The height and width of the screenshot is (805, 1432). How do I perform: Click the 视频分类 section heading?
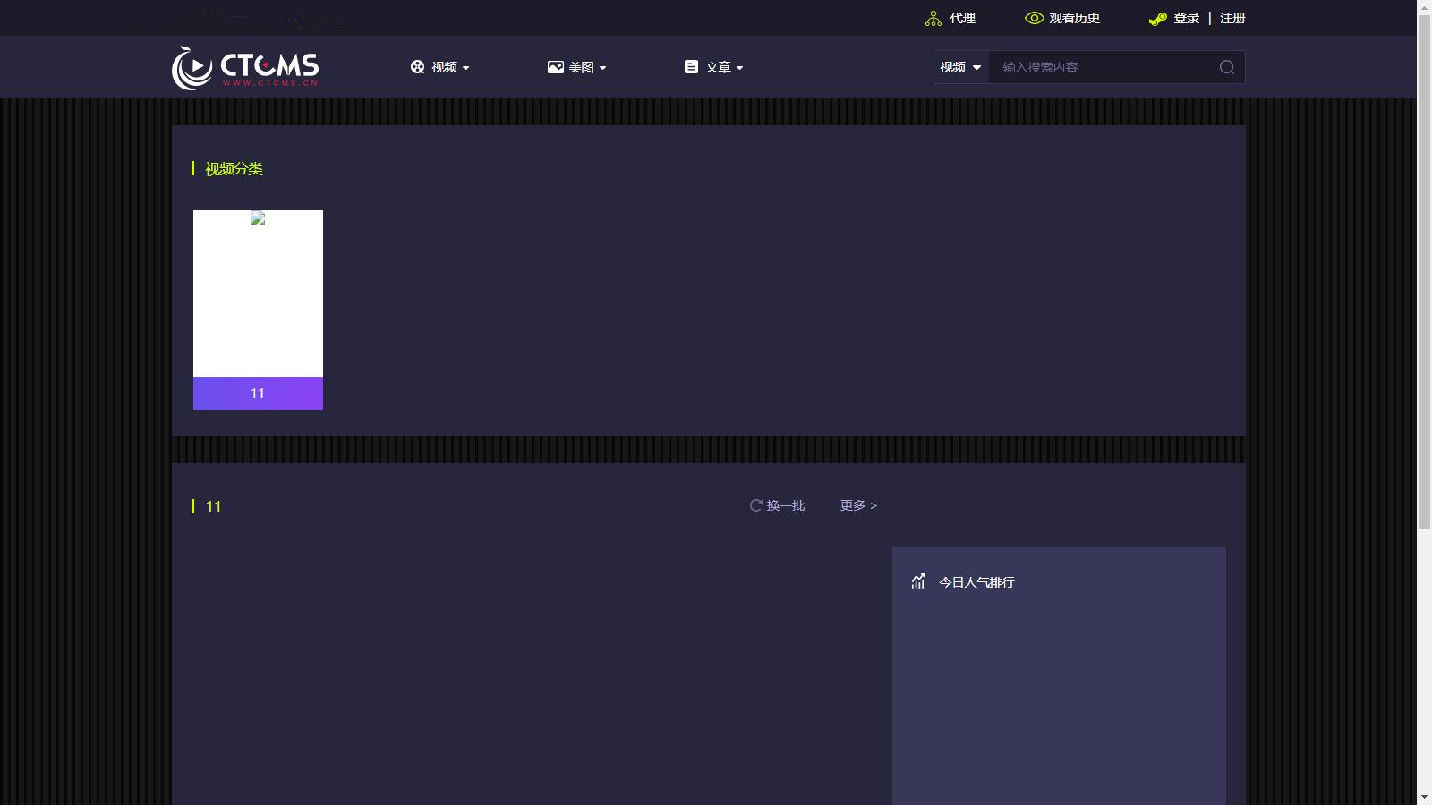(234, 169)
